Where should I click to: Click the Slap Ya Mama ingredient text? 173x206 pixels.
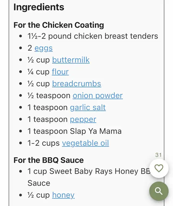[96, 131]
